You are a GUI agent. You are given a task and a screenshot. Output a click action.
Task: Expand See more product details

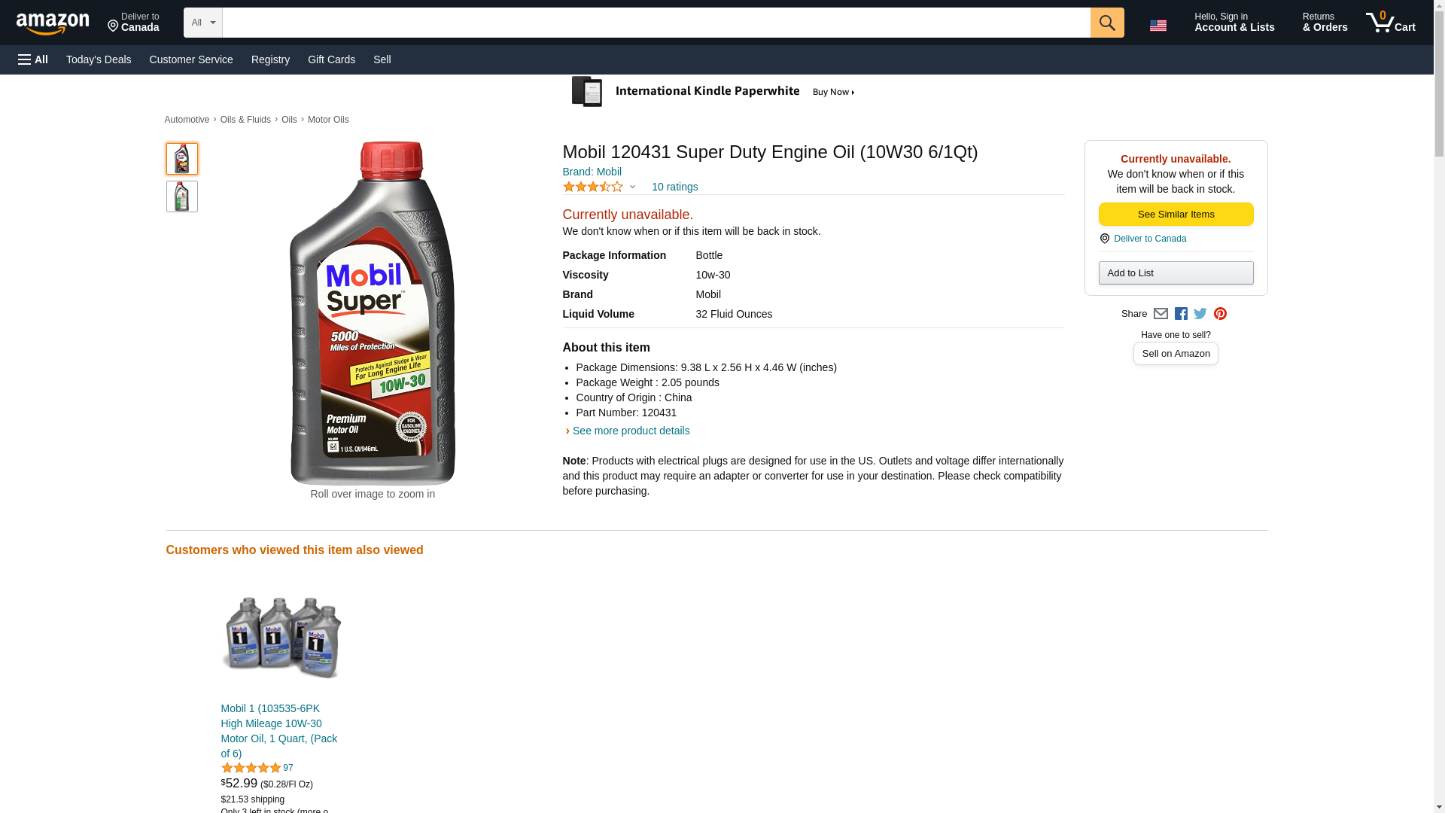pyautogui.click(x=630, y=431)
